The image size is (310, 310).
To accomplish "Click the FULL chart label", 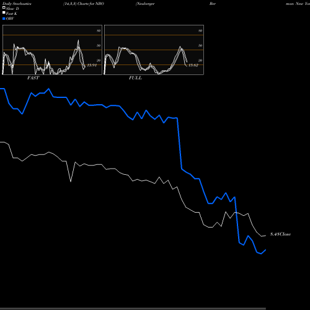I will (135, 78).
